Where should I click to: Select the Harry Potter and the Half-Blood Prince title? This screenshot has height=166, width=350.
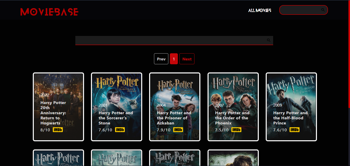(x=291, y=118)
